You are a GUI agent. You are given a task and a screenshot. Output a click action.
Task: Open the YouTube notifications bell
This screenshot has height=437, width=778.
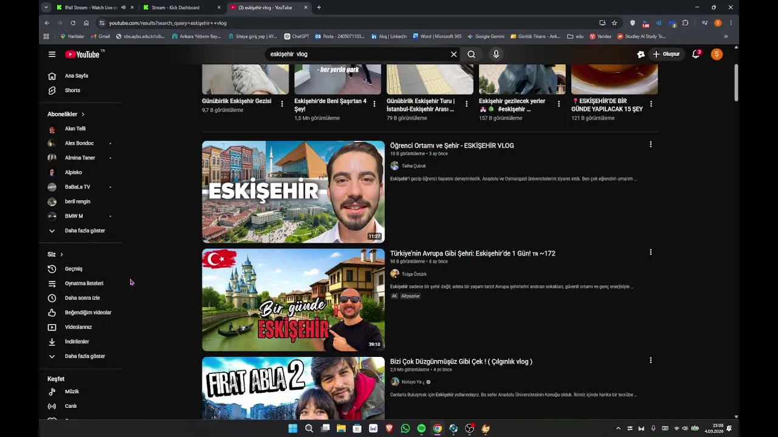tap(696, 54)
